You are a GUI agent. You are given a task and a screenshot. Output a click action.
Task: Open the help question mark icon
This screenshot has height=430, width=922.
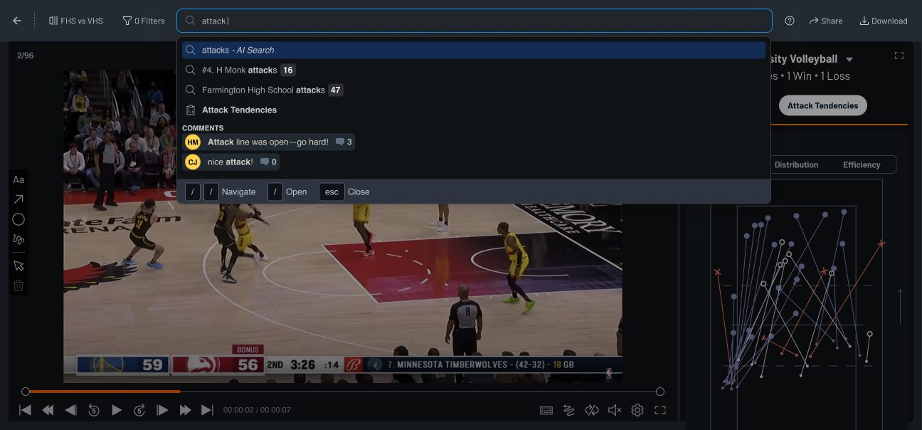click(x=790, y=21)
